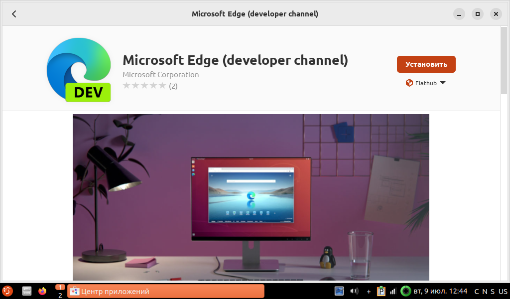The width and height of the screenshot is (510, 299).
Task: Click the plus tray icon
Action: pos(369,292)
